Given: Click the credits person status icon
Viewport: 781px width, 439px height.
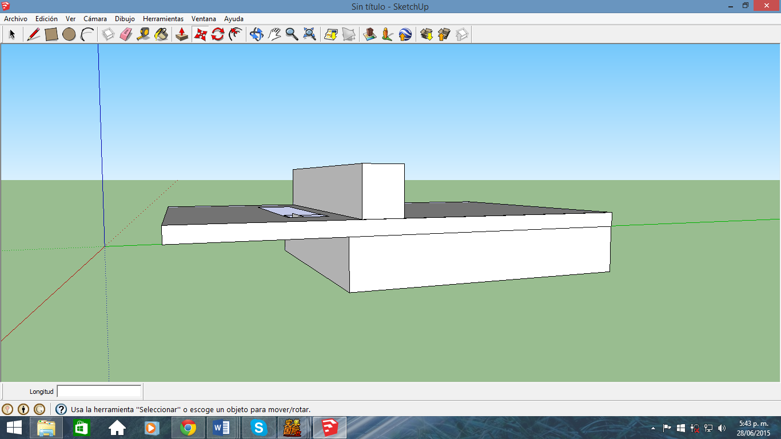Looking at the screenshot, I should tap(23, 409).
